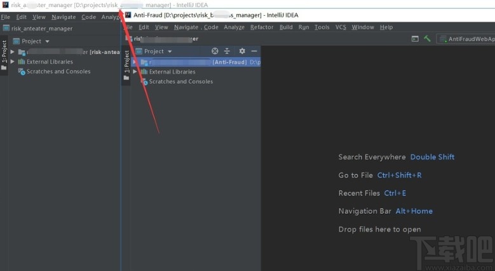This screenshot has width=495, height=271.
Task: Select Scratches and Consoles in Anti-Fraud window
Action: [x=181, y=81]
